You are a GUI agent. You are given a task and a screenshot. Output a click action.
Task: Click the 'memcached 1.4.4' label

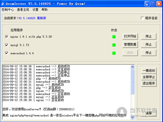click(22, 53)
